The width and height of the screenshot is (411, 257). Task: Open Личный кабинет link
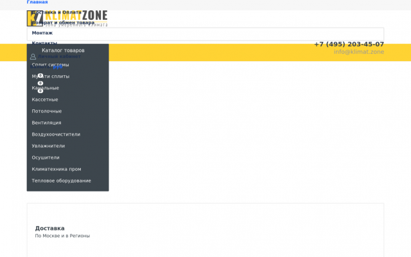59,57
